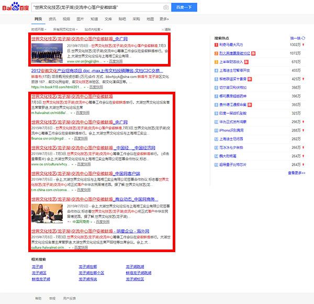Open the 文库 tab

point(108,19)
